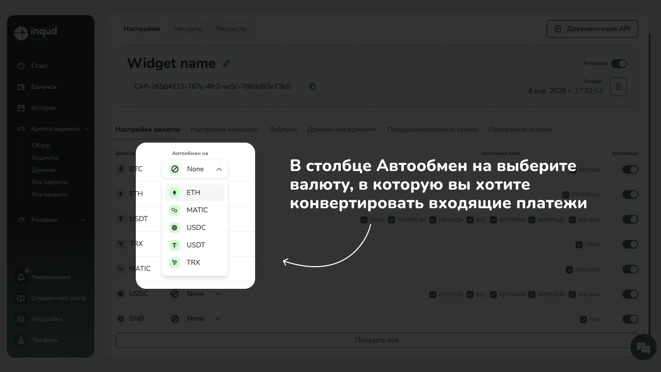Choose USDC in the autoexchange dropdown list
Screen dimensions: 661x372
pyautogui.click(x=195, y=227)
